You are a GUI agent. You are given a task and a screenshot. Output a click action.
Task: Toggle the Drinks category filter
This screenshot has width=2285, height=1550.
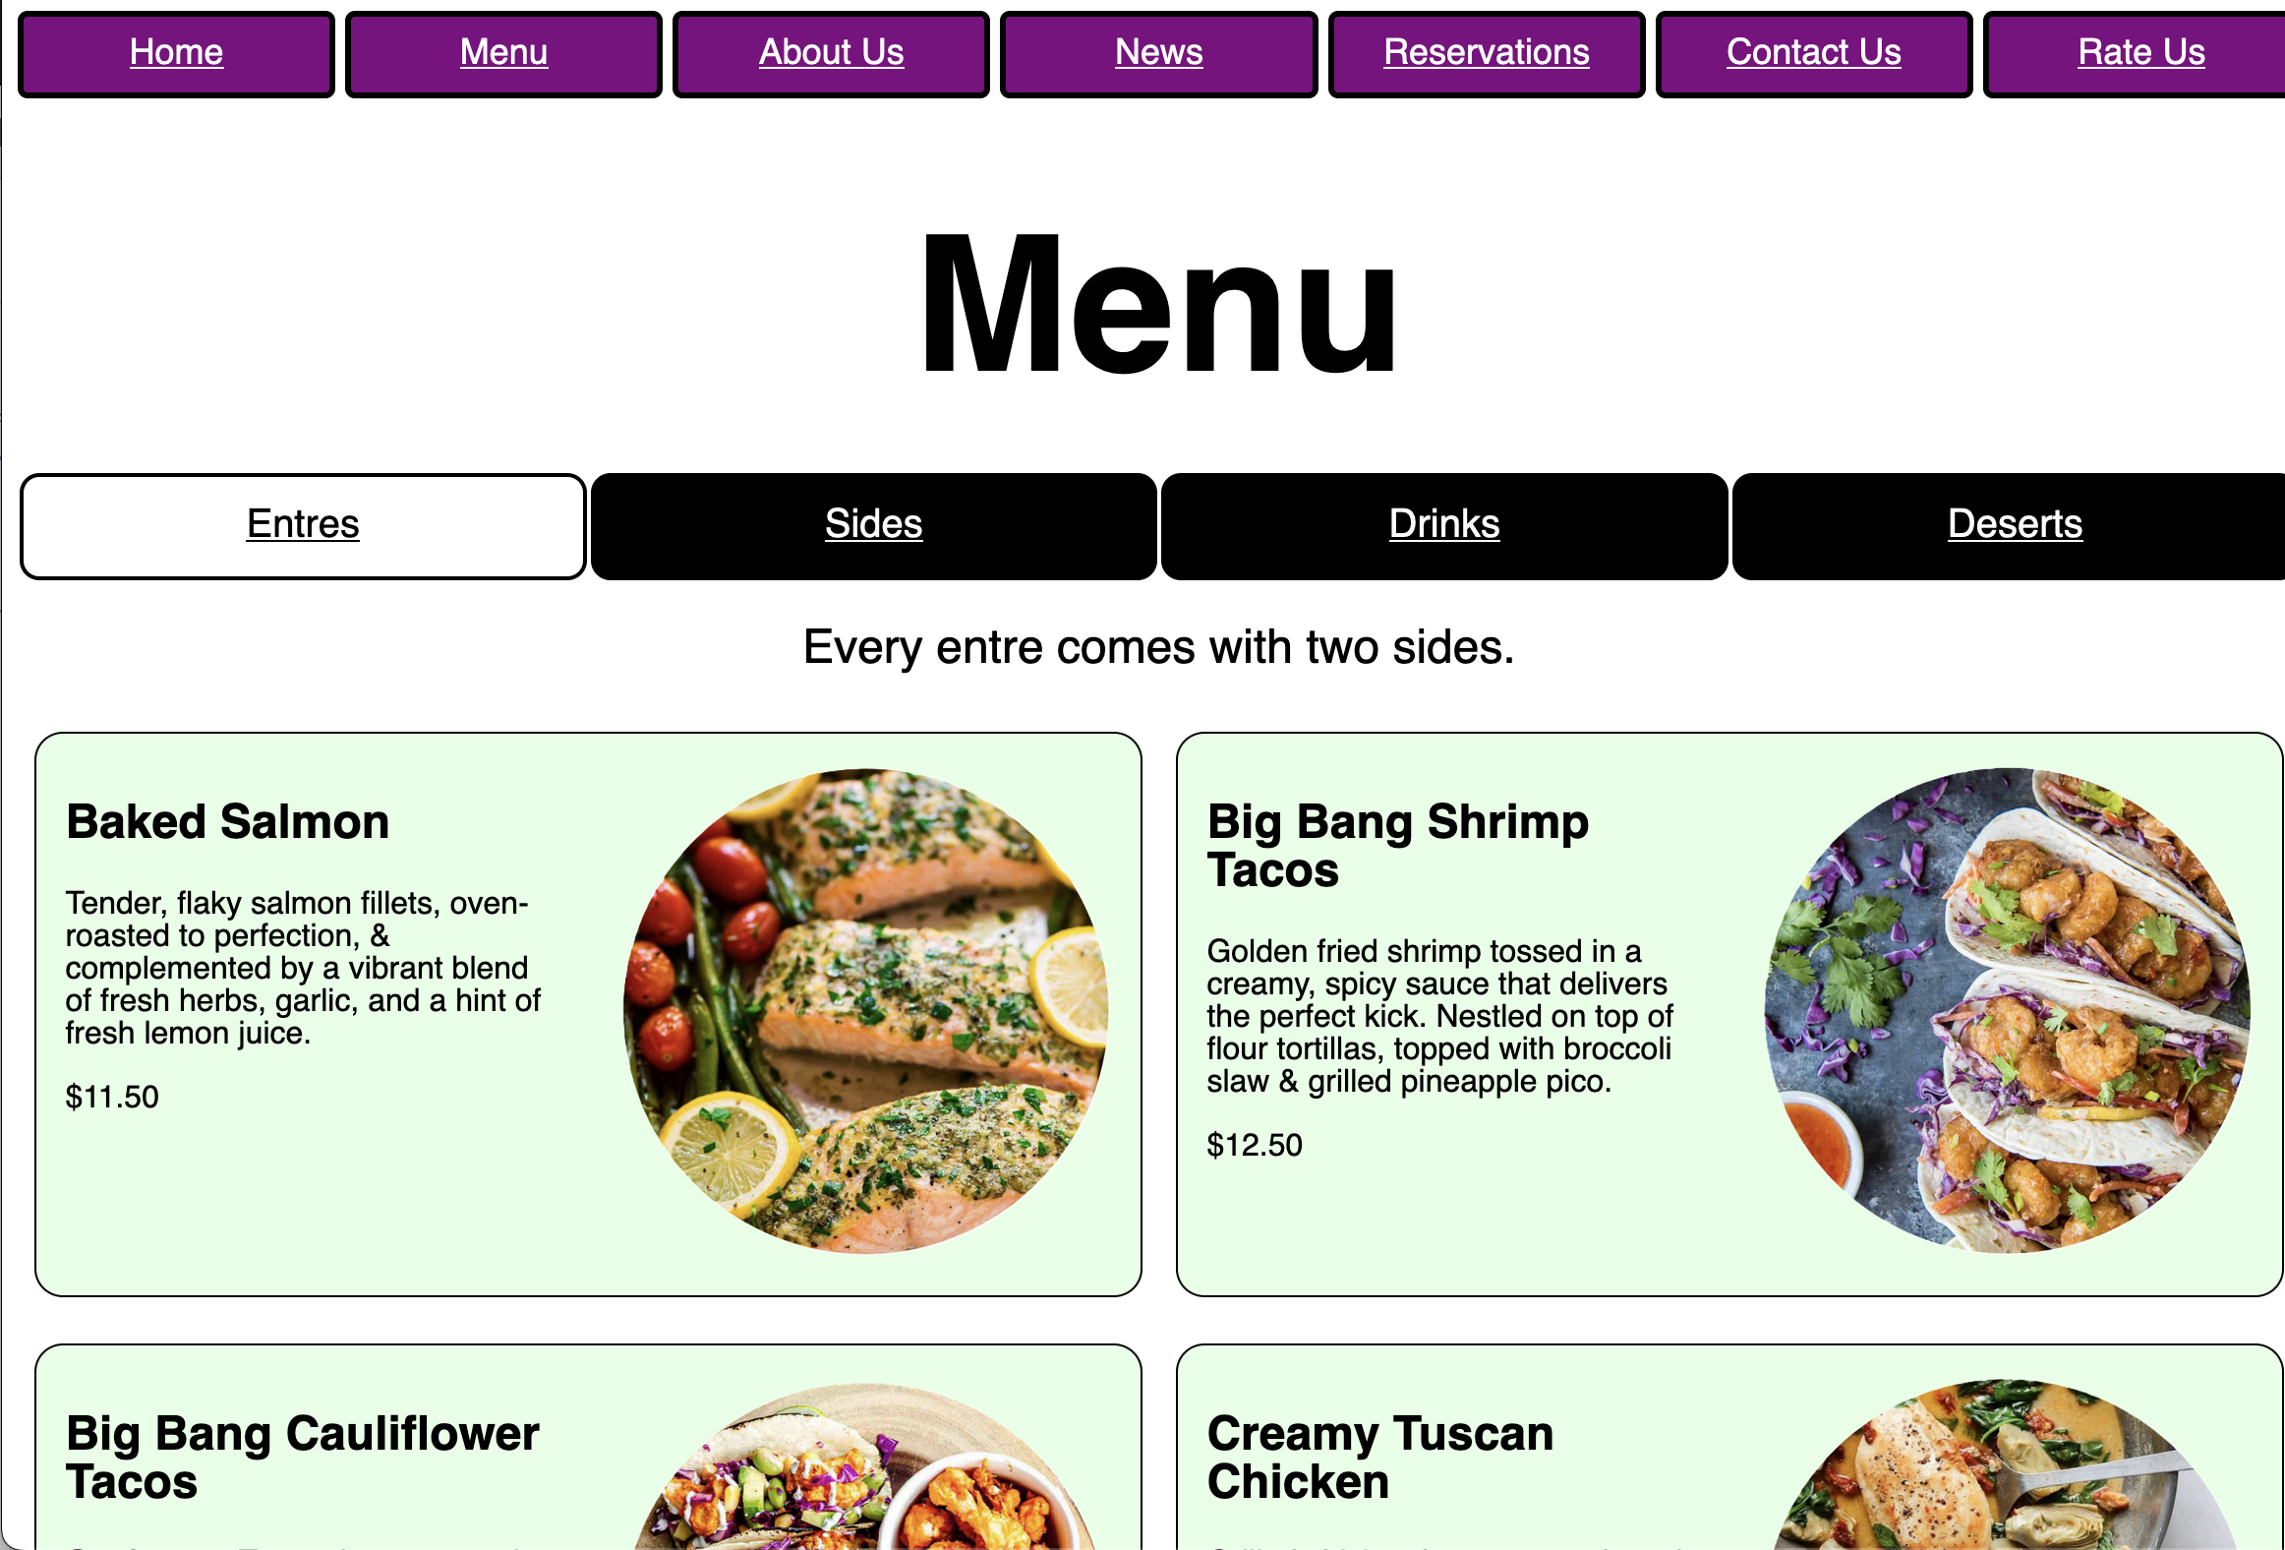pyautogui.click(x=1444, y=522)
